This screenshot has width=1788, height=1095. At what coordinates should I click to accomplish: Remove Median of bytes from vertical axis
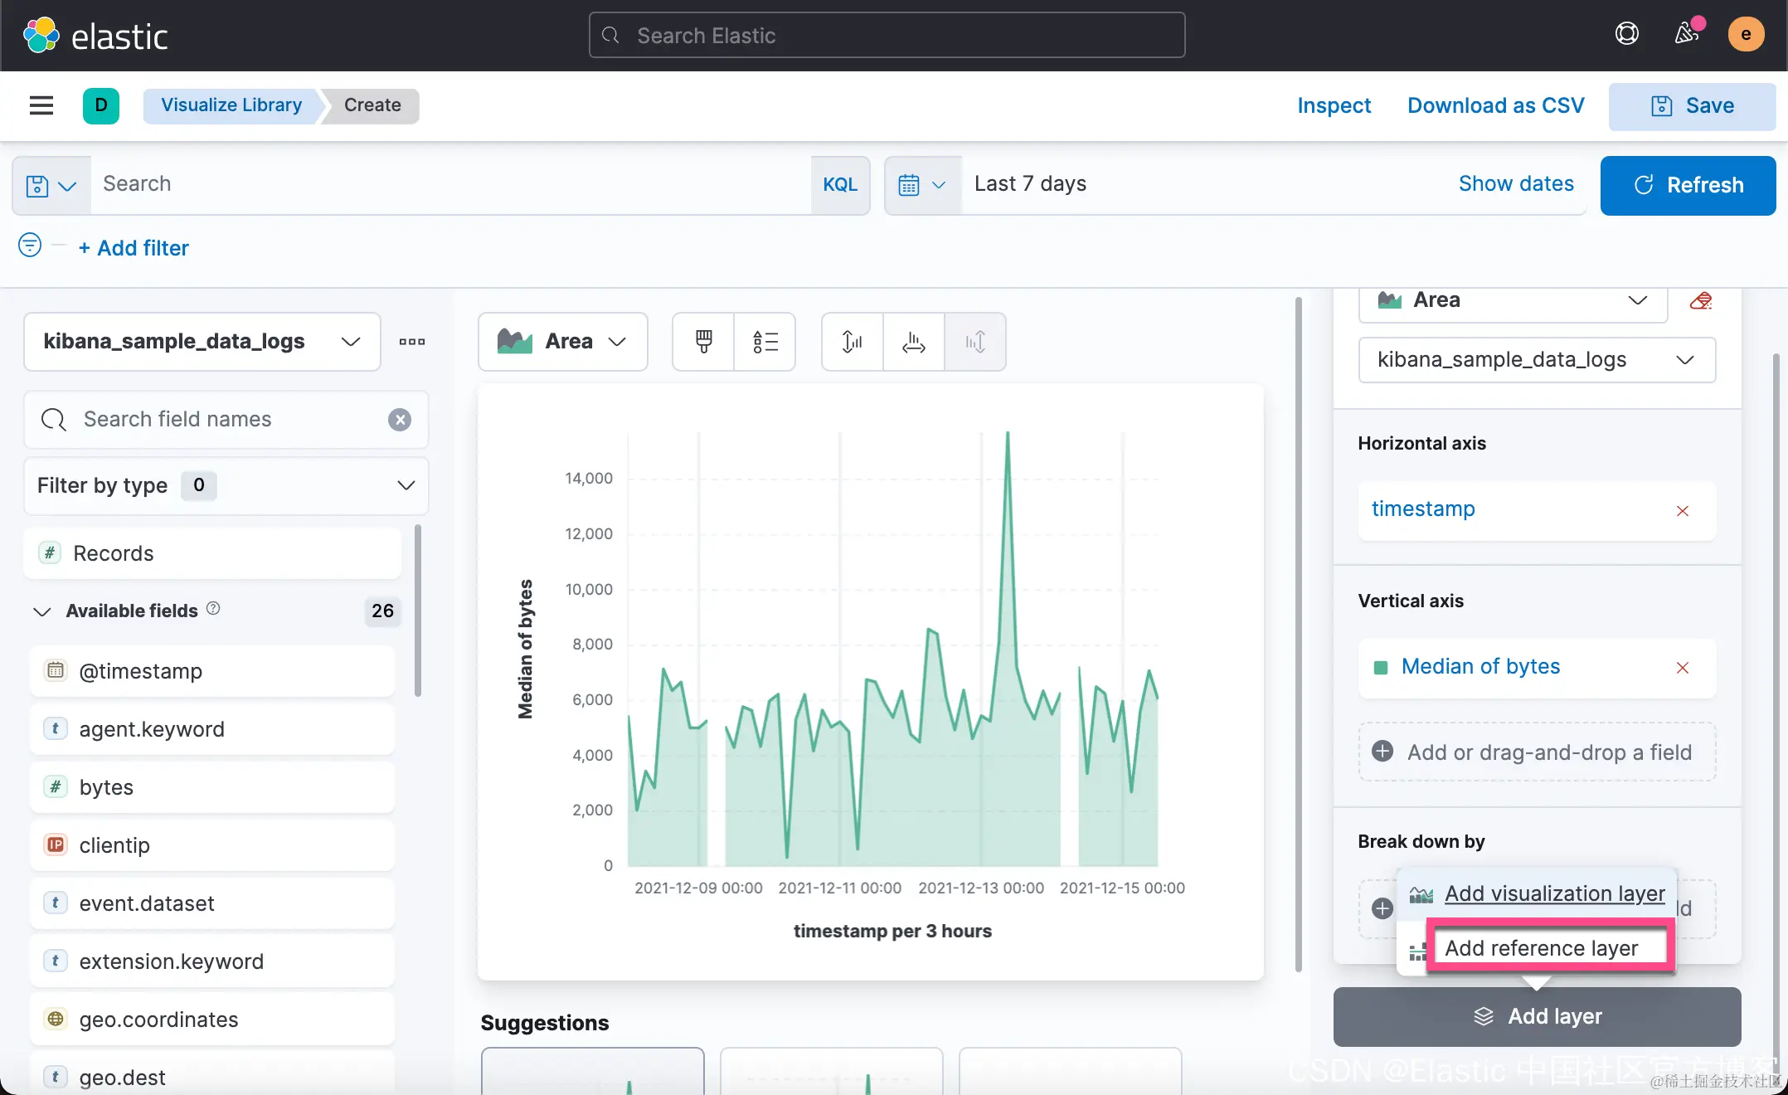[x=1683, y=668]
